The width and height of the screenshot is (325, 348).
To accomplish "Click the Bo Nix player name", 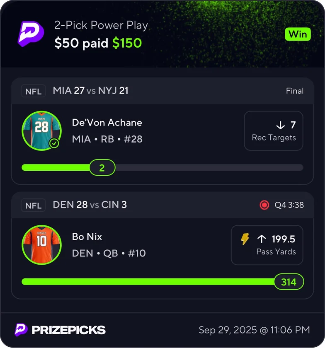I will (87, 237).
